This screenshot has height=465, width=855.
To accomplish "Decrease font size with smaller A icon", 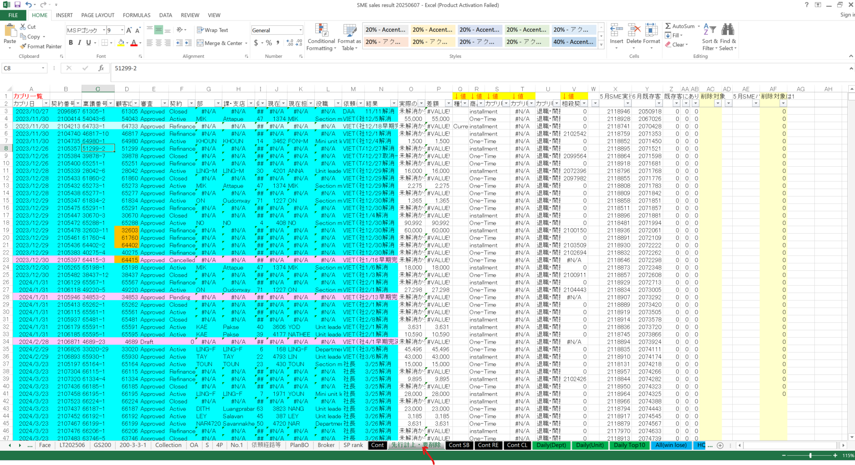I will pos(138,30).
